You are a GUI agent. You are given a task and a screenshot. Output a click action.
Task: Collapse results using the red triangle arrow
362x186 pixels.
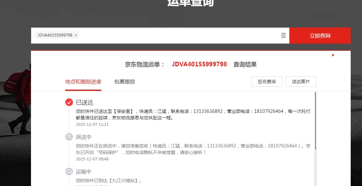[x=333, y=55]
